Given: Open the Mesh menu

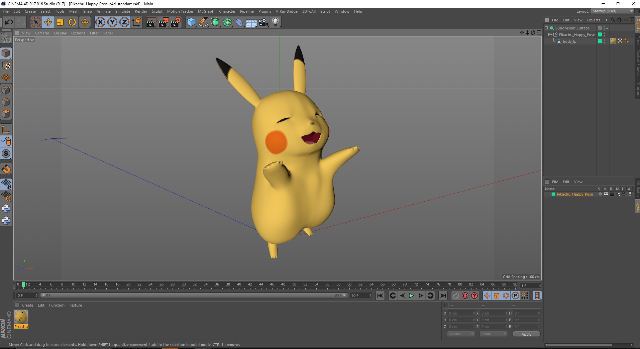Looking at the screenshot, I should click(74, 11).
